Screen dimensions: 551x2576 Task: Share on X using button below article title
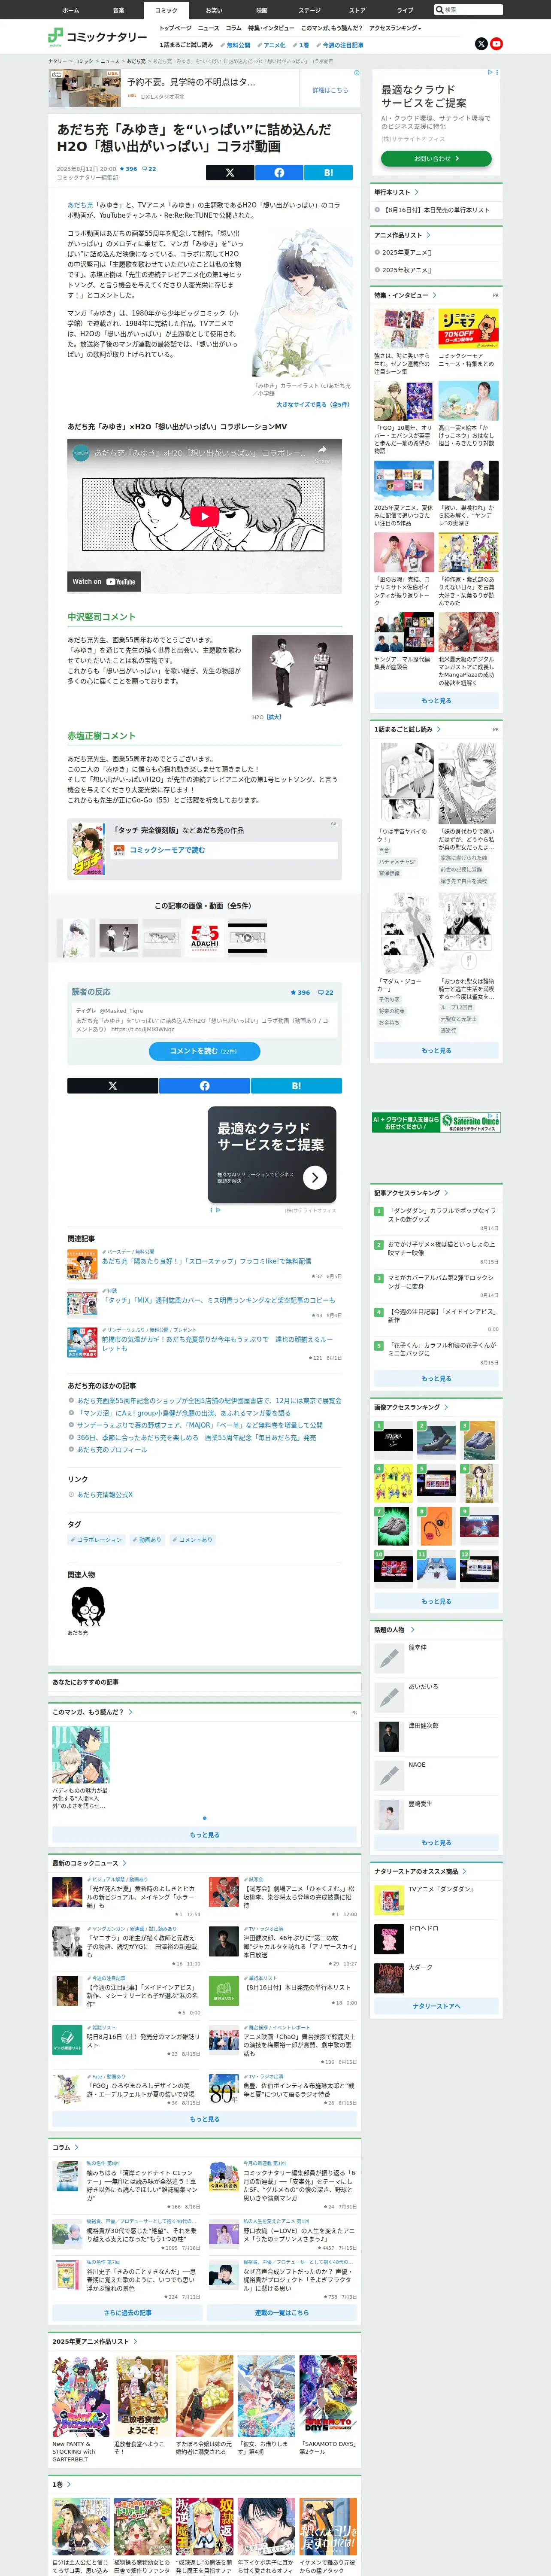pyautogui.click(x=230, y=173)
